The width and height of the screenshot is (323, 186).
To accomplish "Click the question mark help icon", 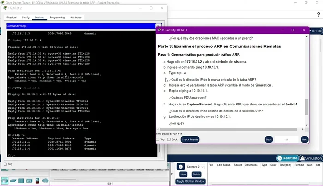I will pyautogui.click(x=319, y=14).
